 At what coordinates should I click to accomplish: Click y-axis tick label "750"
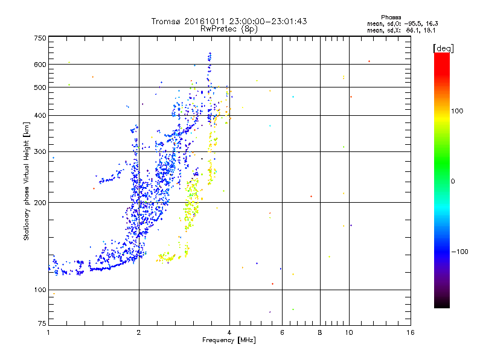coord(40,38)
